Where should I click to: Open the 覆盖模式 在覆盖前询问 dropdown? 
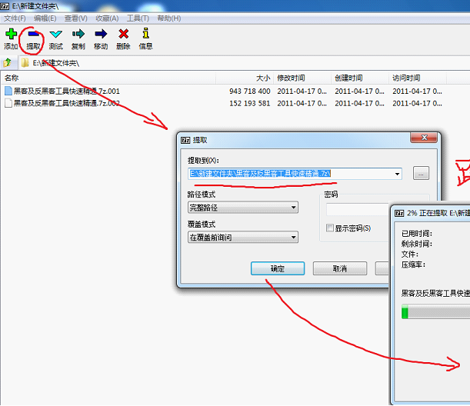click(x=243, y=238)
